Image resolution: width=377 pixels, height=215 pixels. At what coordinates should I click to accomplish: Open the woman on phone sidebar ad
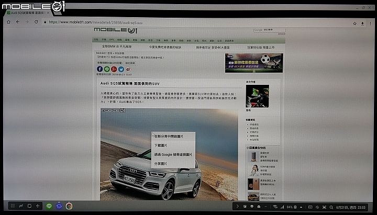pos(253,170)
